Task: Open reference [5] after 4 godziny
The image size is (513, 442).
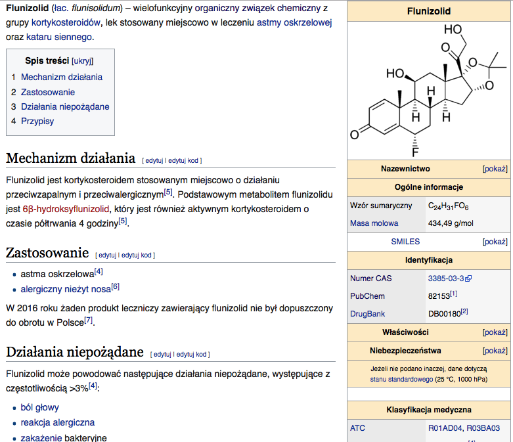Action: tap(123, 221)
